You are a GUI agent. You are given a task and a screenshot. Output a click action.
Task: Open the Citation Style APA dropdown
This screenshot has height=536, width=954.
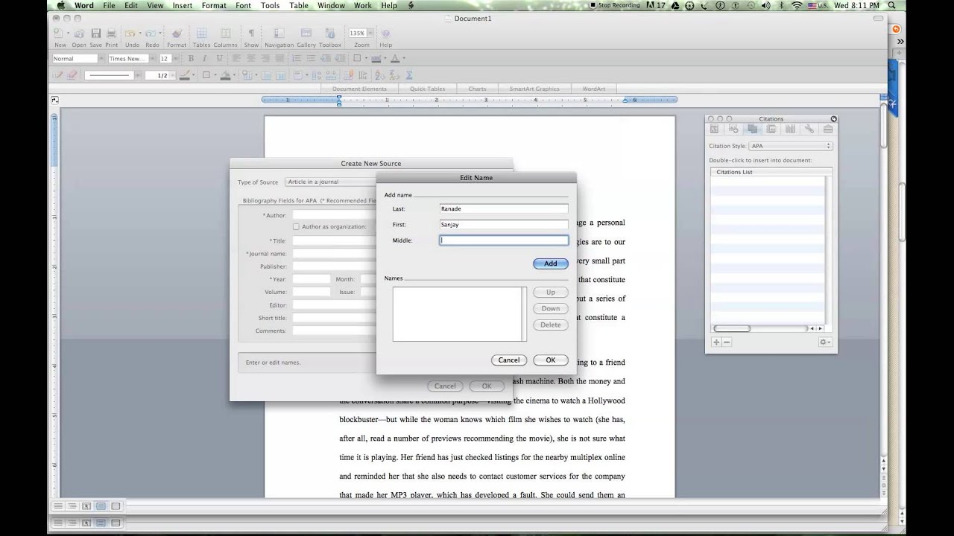[x=790, y=146]
